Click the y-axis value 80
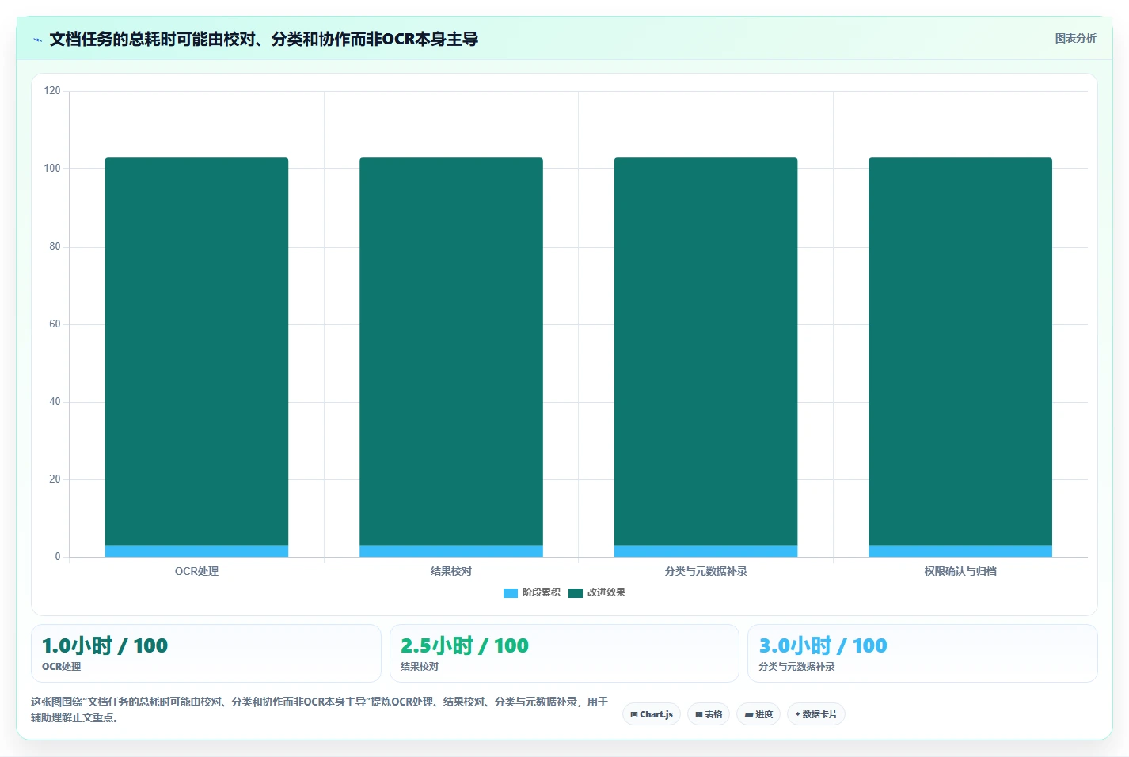This screenshot has width=1129, height=757. [55, 247]
